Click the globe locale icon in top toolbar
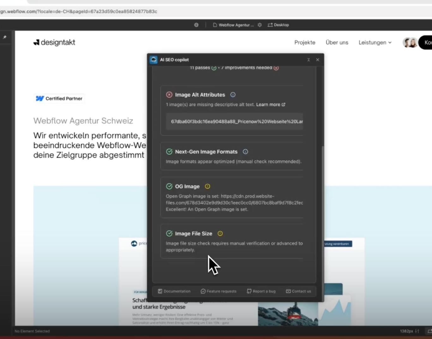This screenshot has width=432, height=339. pyautogui.click(x=196, y=25)
